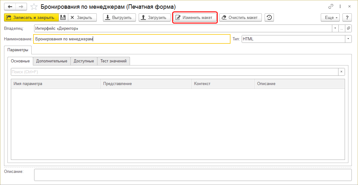358x185 pixels.
Task: Switch to the Доступные tab
Action: tap(84, 61)
